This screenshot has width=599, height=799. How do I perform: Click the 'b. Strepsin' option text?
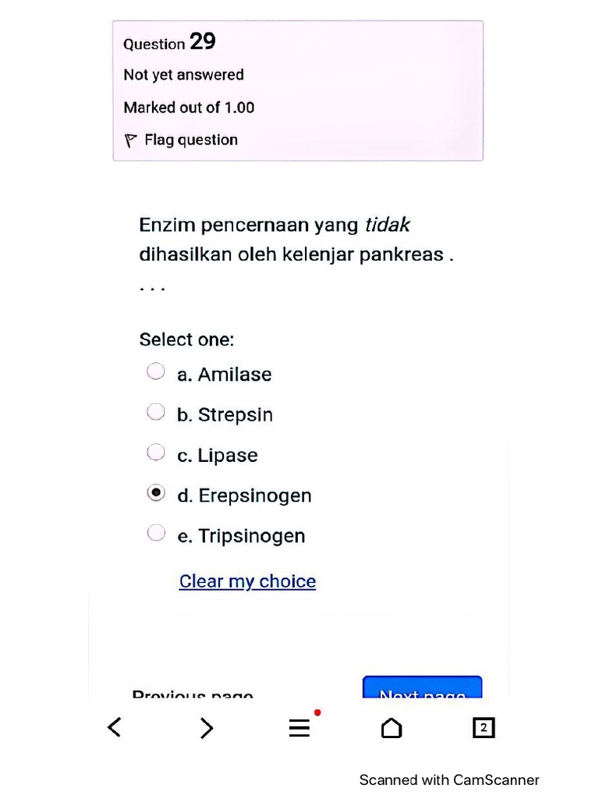pyautogui.click(x=225, y=415)
